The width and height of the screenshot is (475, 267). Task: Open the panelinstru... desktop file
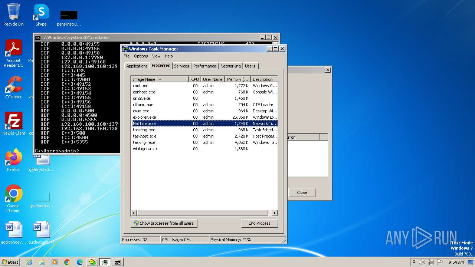coord(69,18)
